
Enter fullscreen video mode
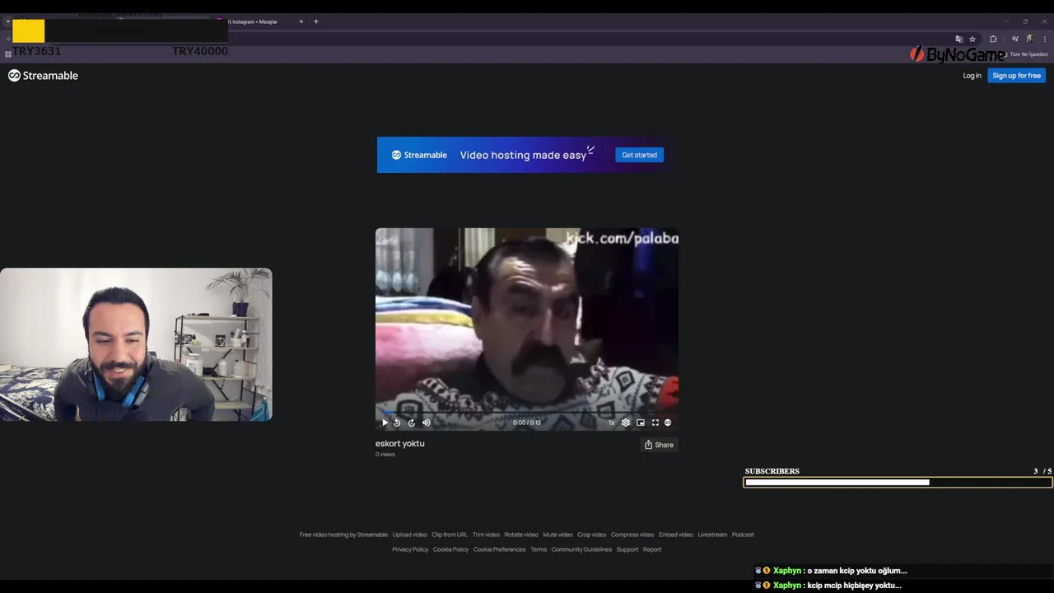(655, 423)
